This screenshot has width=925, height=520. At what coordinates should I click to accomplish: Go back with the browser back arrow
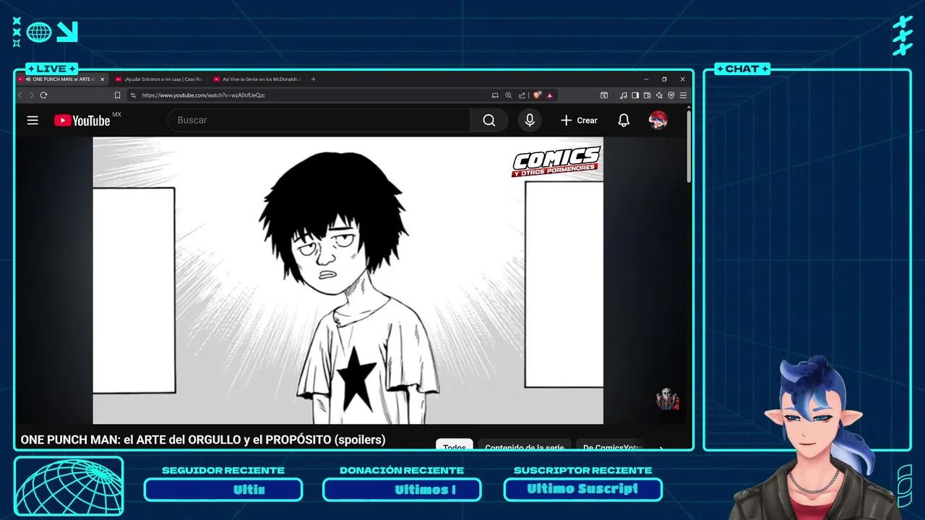tap(21, 95)
